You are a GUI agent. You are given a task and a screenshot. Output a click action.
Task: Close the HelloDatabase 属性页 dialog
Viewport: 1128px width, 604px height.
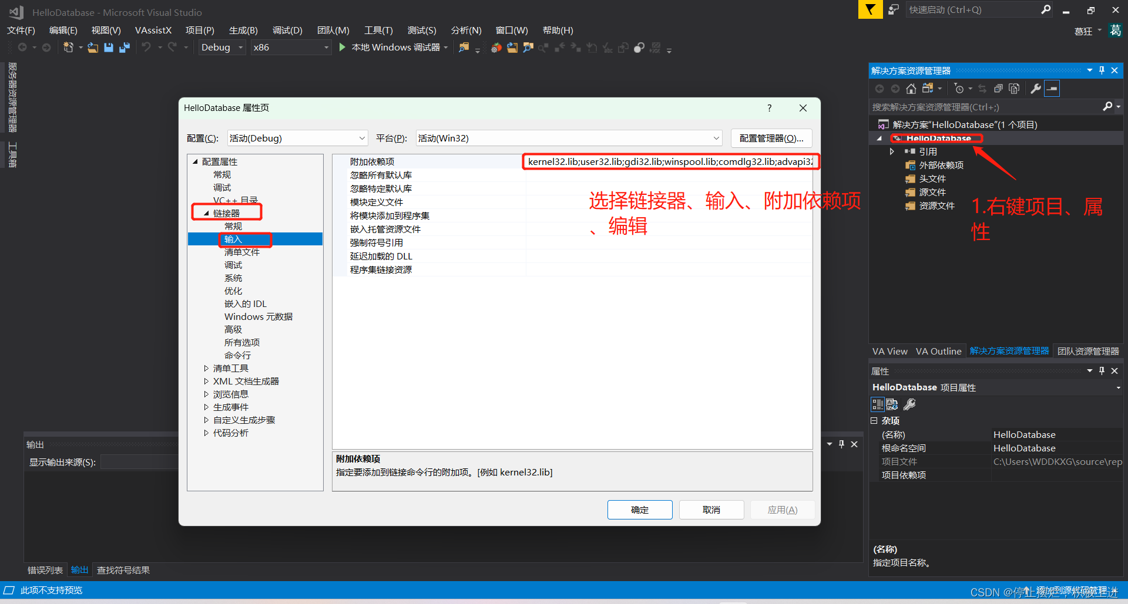point(803,108)
